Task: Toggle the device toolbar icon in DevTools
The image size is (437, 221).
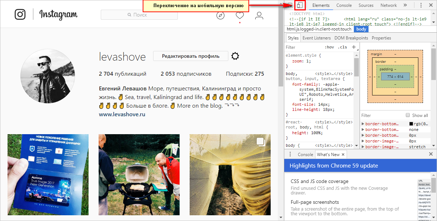Action: 300,5
